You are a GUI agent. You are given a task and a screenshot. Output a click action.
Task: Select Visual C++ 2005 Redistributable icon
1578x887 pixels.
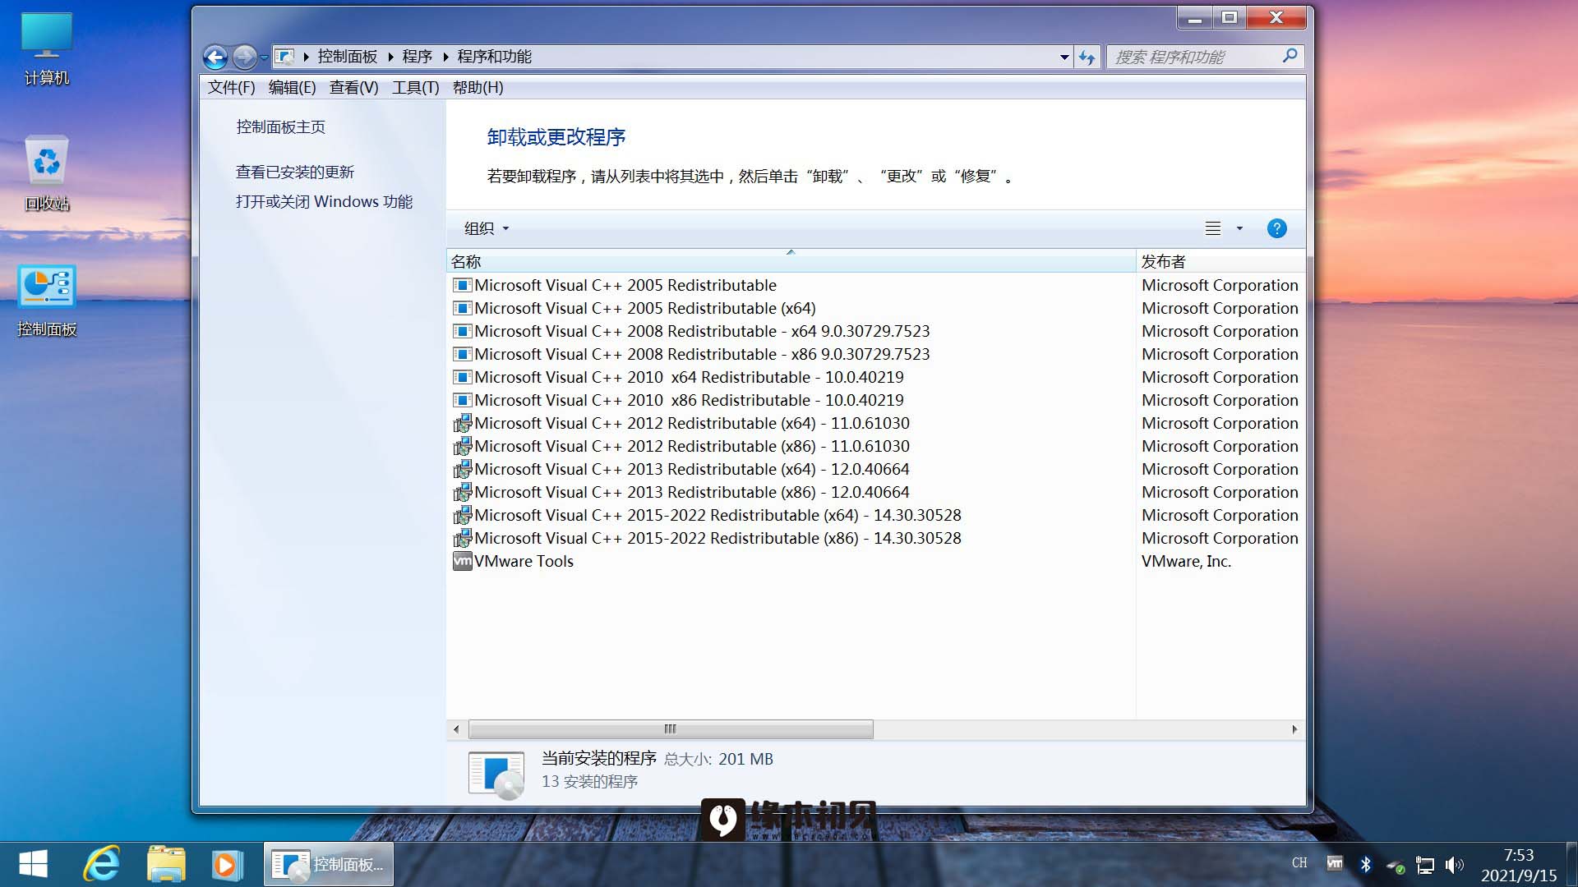coord(463,285)
